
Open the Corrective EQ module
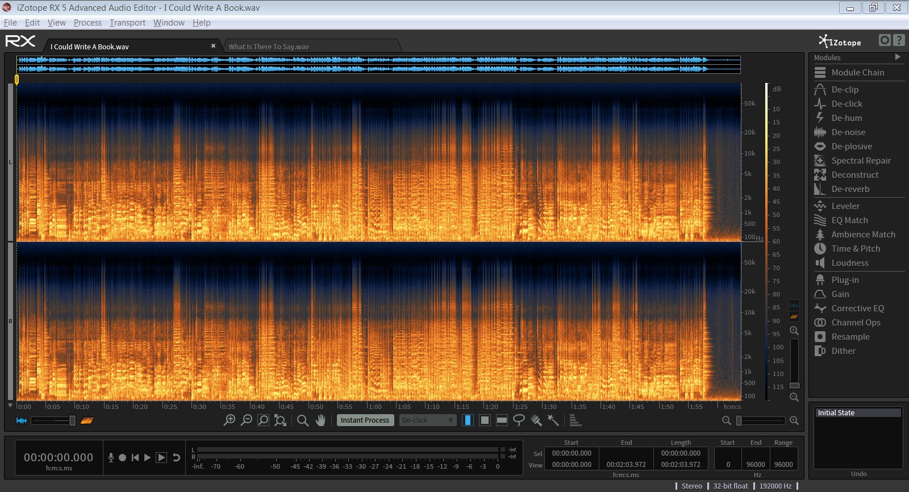tap(858, 308)
